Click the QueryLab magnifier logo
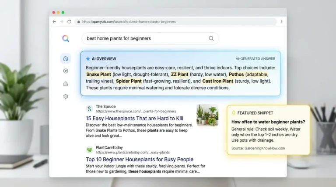This screenshot has width=336, height=187. (x=66, y=38)
